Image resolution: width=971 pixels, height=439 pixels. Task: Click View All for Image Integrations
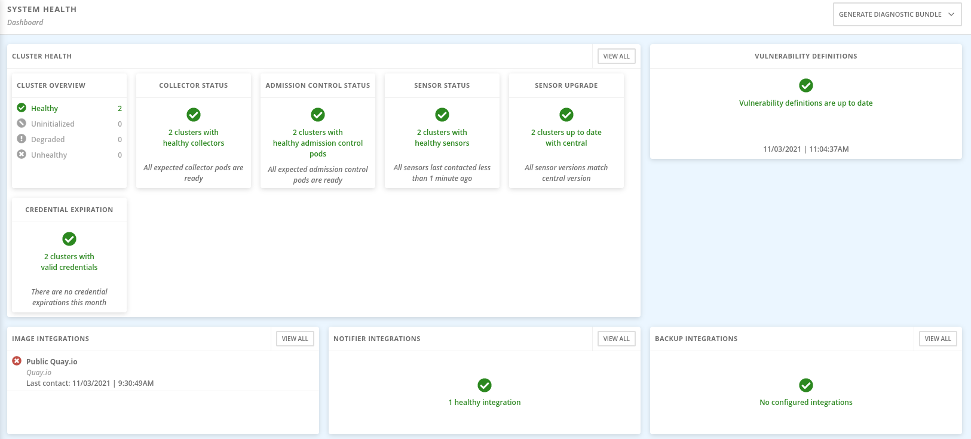(295, 339)
